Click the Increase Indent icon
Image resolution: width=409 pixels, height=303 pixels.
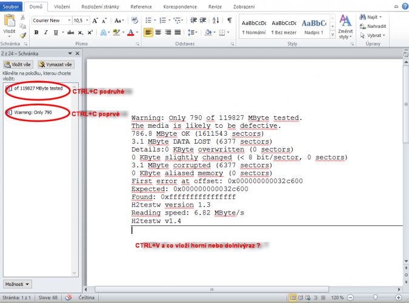click(x=202, y=21)
